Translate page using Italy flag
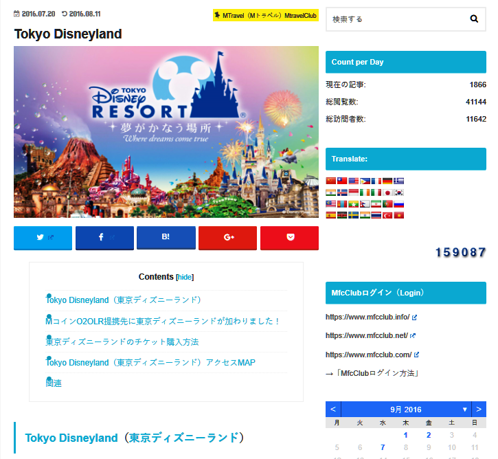Screen dimensions: 498x459 pos(376,192)
